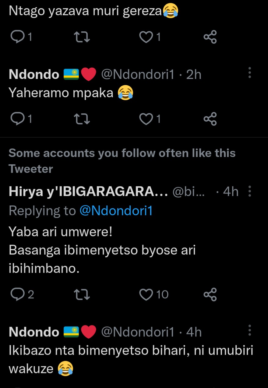268x388 pixels.
Task: Retweet the 'Yaheramo mpaka' tweet
Action: 82,119
